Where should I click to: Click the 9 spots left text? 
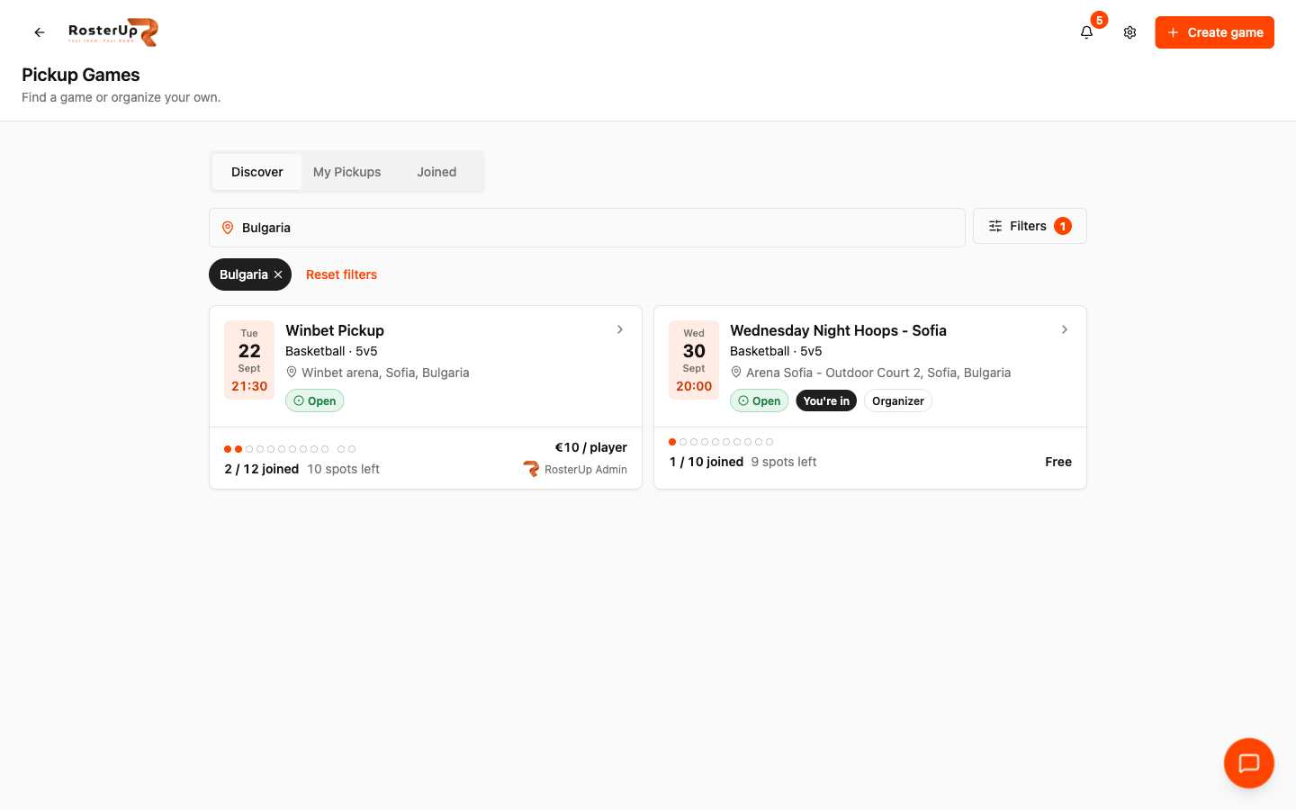click(784, 462)
